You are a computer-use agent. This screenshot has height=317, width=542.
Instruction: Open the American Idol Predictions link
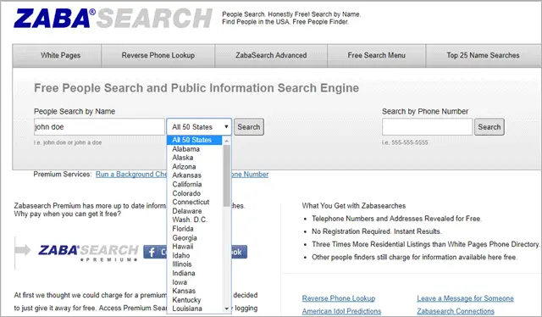click(341, 311)
